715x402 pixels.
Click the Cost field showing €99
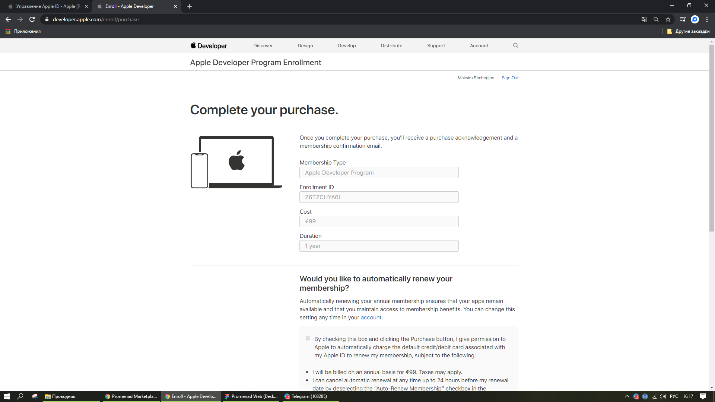(x=379, y=221)
